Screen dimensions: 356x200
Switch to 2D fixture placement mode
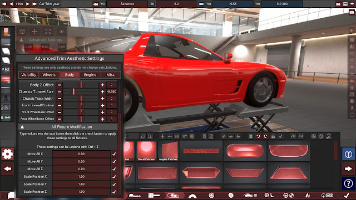[x=293, y=136]
